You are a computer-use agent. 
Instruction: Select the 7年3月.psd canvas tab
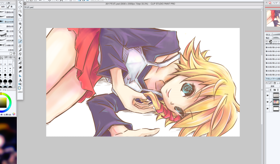(29, 7)
